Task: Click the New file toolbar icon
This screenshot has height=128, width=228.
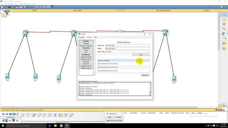Action: 2,7
